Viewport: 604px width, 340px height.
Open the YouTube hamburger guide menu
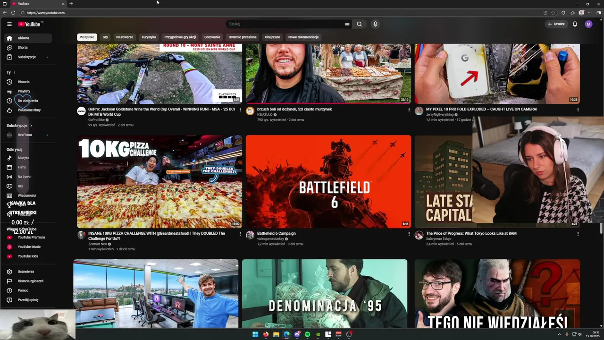pyautogui.click(x=9, y=24)
